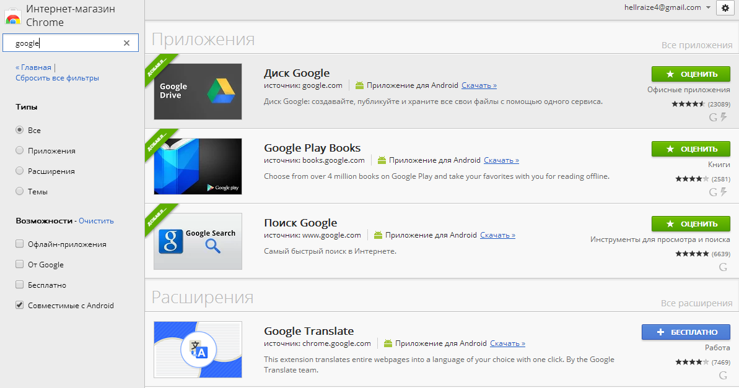Click Скачать link for Поиск Google

coord(497,235)
